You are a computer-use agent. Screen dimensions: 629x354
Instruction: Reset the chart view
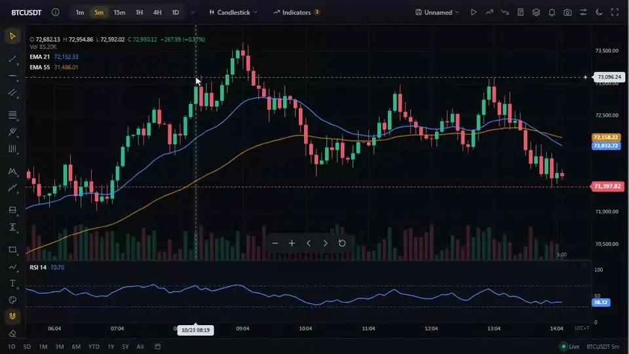tap(342, 243)
